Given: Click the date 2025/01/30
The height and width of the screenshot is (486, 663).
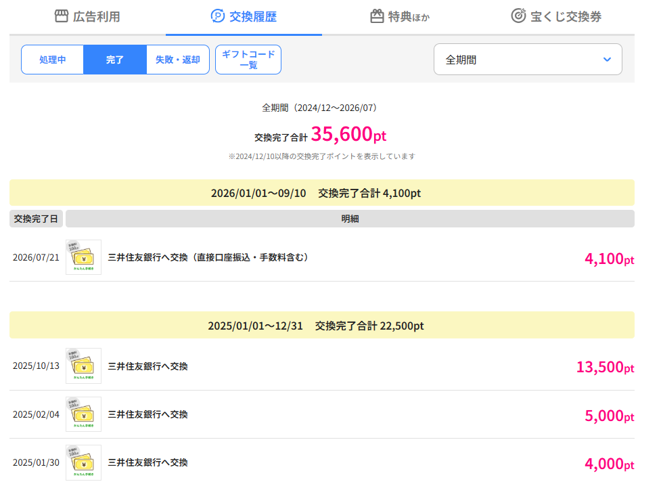Looking at the screenshot, I should (x=36, y=463).
